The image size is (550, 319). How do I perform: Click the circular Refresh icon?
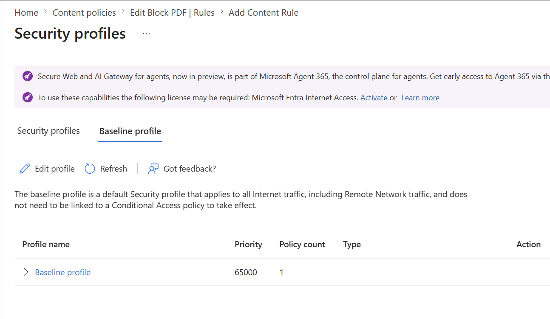pos(90,169)
